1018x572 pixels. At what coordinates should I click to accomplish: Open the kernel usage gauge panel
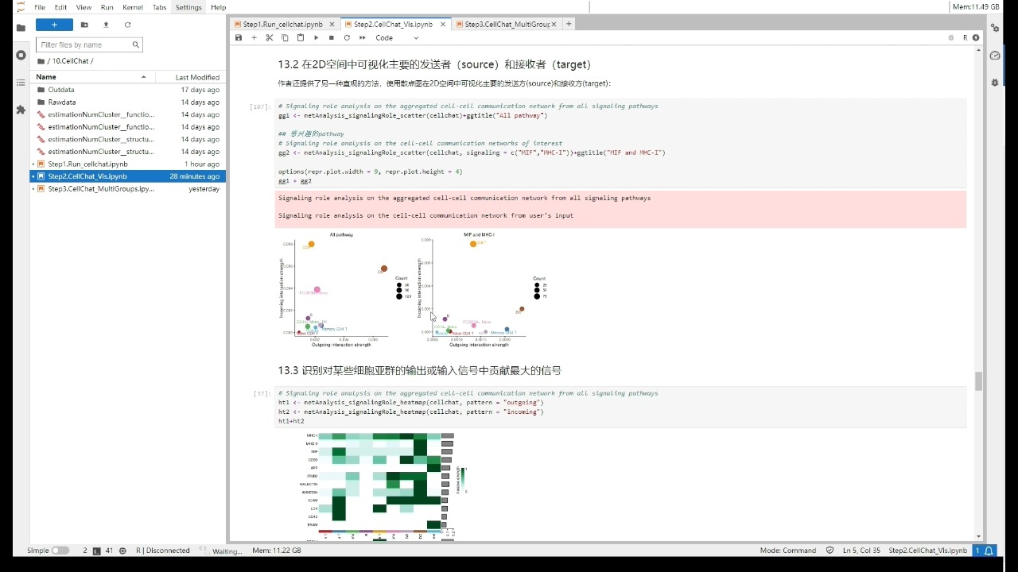pyautogui.click(x=994, y=55)
